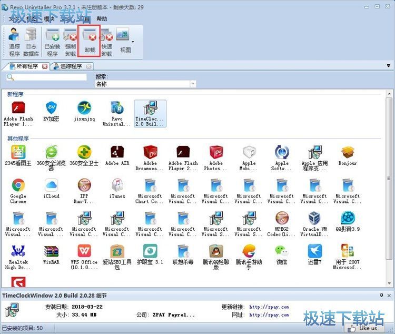Show 已安装程序 installed programs list
The image size is (395, 334).
[x=52, y=42]
